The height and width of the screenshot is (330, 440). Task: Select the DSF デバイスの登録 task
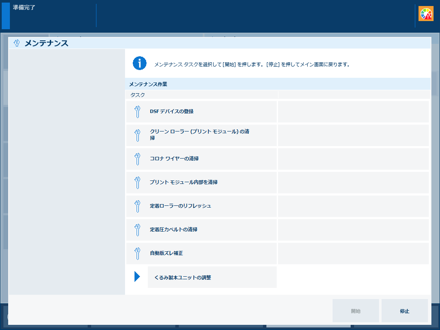point(202,111)
